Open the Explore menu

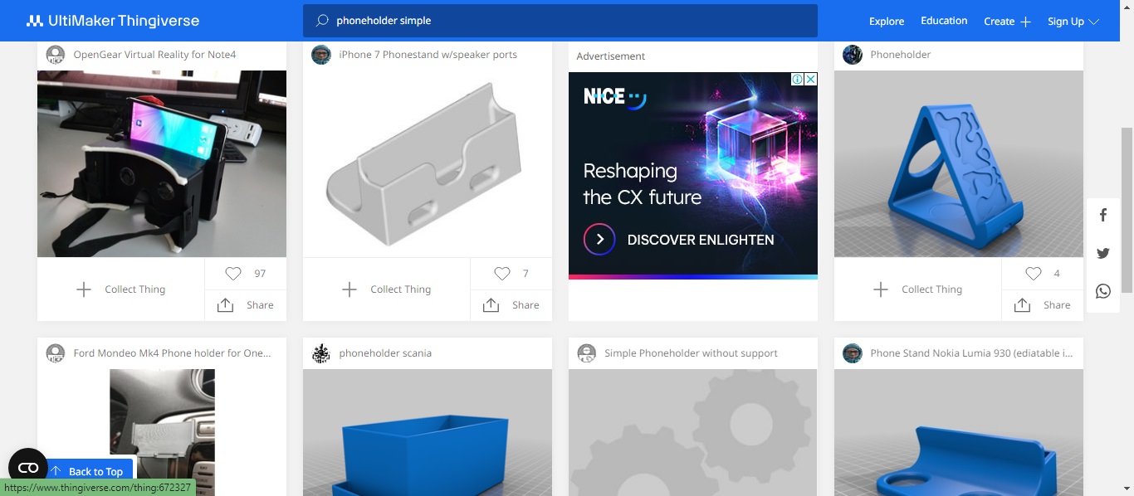(x=887, y=22)
